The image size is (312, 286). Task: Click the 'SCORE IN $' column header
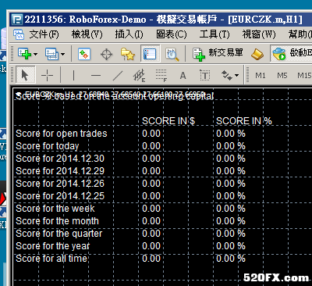click(168, 121)
